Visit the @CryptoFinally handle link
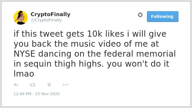The image size is (192, 108). (x=46, y=20)
